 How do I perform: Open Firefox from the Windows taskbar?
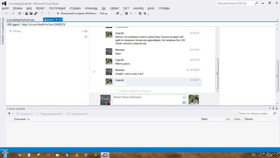pos(48,155)
